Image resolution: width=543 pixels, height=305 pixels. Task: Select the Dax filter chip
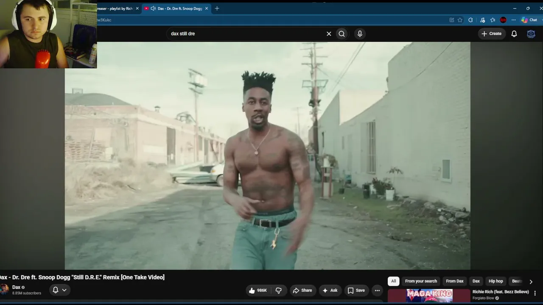coord(476,281)
